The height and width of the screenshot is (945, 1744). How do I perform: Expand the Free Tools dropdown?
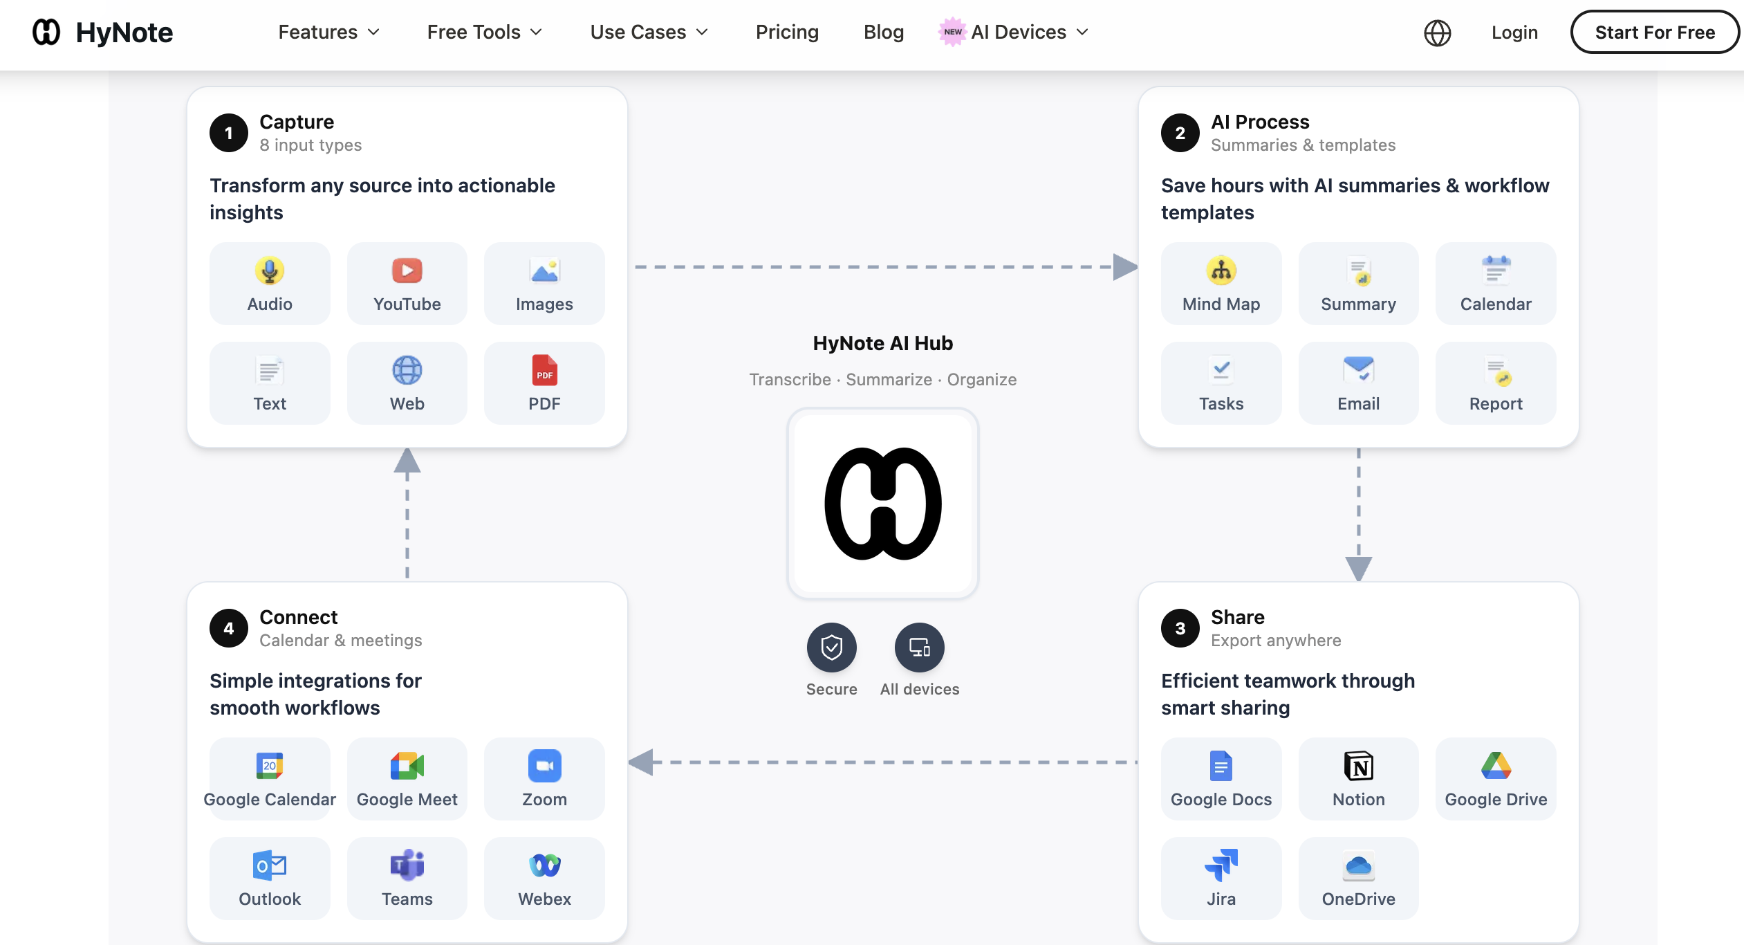coord(484,33)
